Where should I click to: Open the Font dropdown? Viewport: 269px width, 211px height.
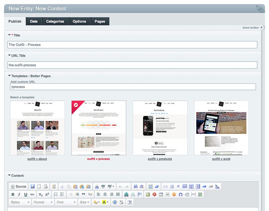(66, 202)
